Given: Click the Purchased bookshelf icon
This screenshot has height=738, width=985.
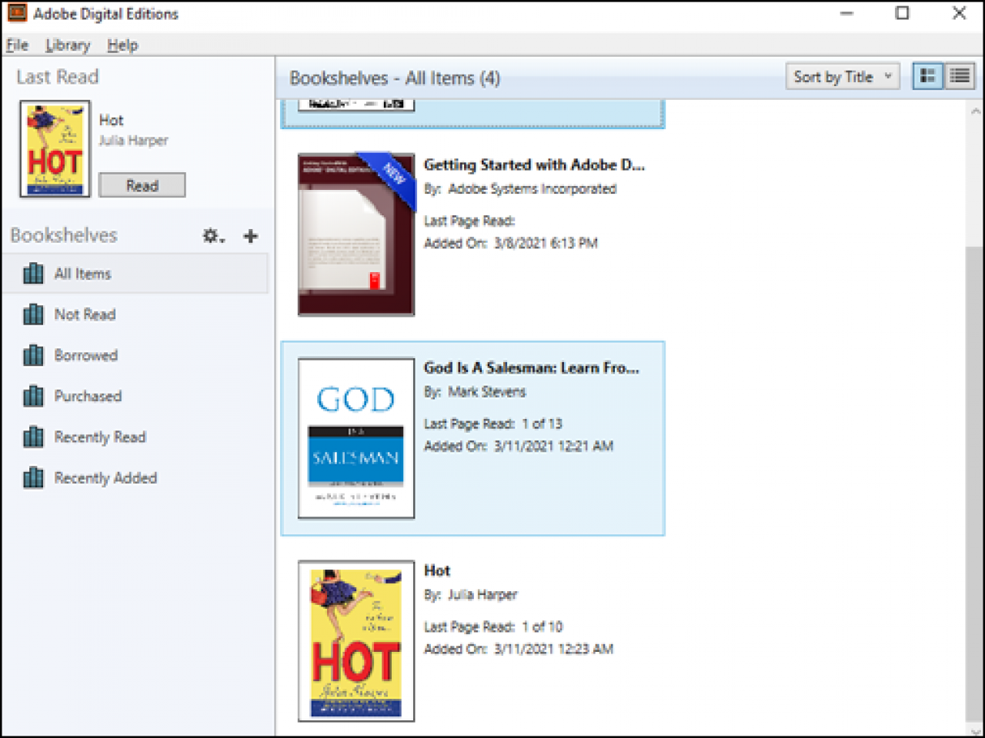Looking at the screenshot, I should (33, 396).
